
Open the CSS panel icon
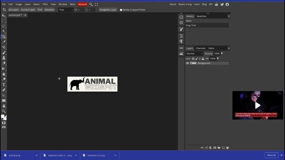click(181, 48)
